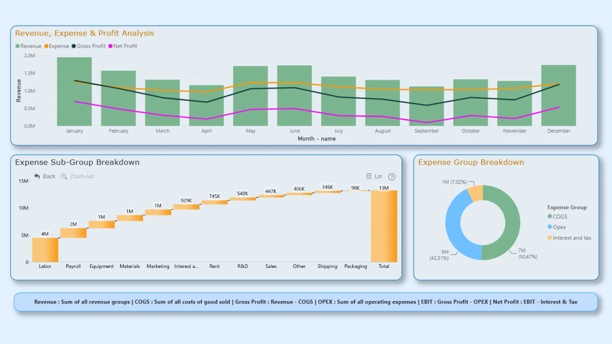Click the 'Packaging' axis label
The image size is (612, 344).
coord(356,266)
